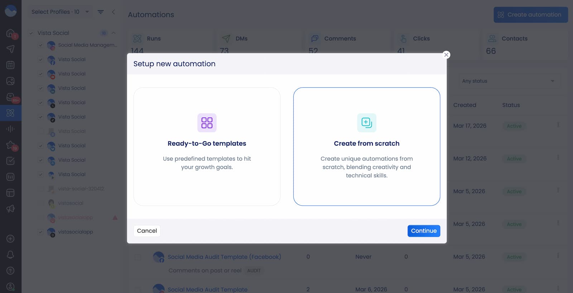This screenshot has width=573, height=293.
Task: Click the Contacts stat card icon
Action: [492, 38]
